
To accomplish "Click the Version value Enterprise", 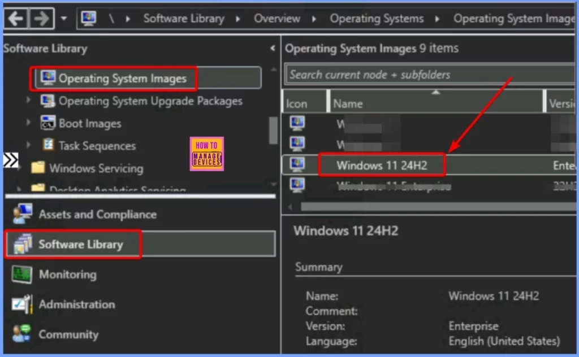I will pos(473,326).
